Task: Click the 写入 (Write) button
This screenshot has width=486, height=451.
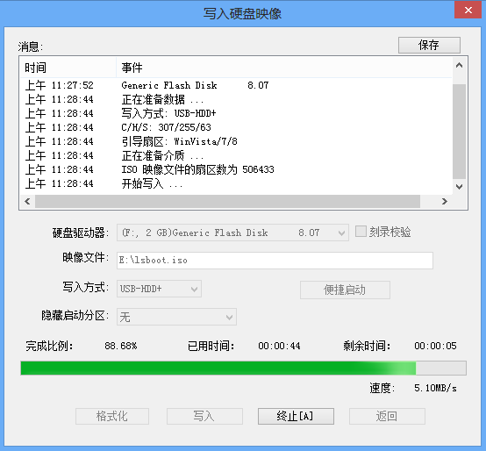Action: pos(204,416)
